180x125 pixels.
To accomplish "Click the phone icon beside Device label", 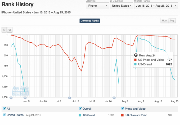I will pos(87,1).
